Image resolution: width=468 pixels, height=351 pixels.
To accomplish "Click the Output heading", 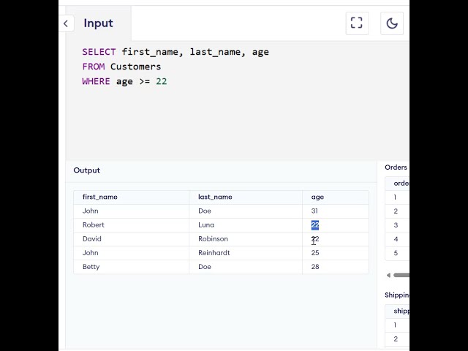I will [x=87, y=170].
